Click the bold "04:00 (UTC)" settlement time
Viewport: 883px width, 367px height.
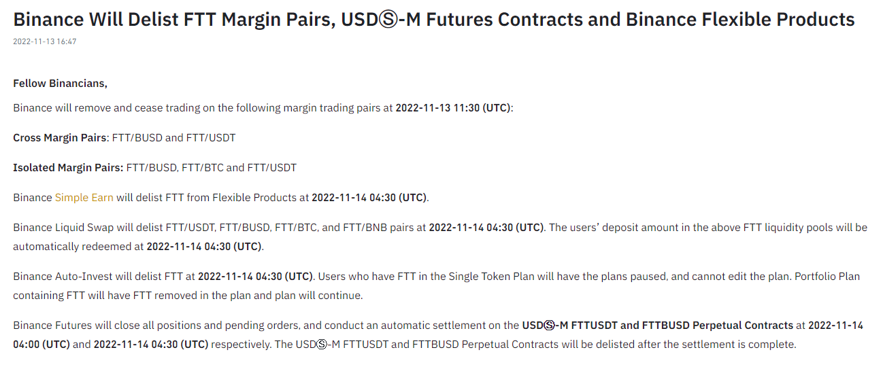click(x=41, y=345)
